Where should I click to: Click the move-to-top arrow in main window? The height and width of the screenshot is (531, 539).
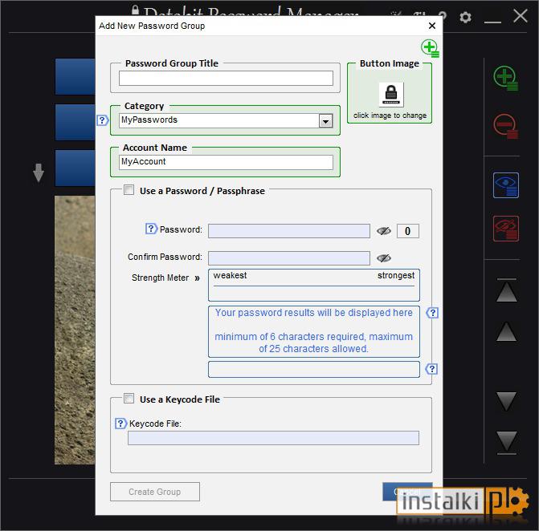(506, 290)
